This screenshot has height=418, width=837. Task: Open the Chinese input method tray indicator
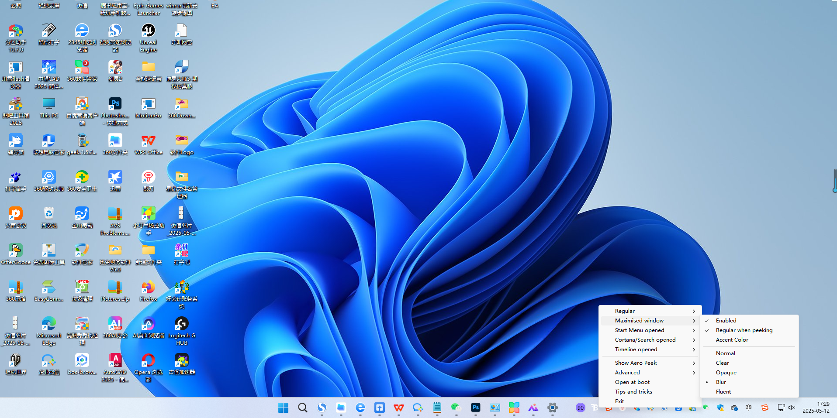click(x=749, y=408)
